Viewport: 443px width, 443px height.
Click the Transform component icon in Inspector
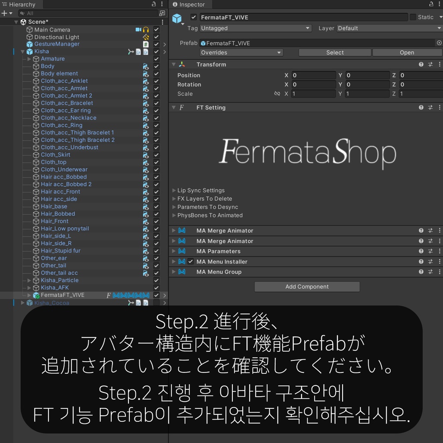pyautogui.click(x=182, y=64)
